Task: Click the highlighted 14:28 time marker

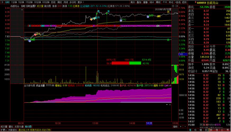Action: point(149,123)
